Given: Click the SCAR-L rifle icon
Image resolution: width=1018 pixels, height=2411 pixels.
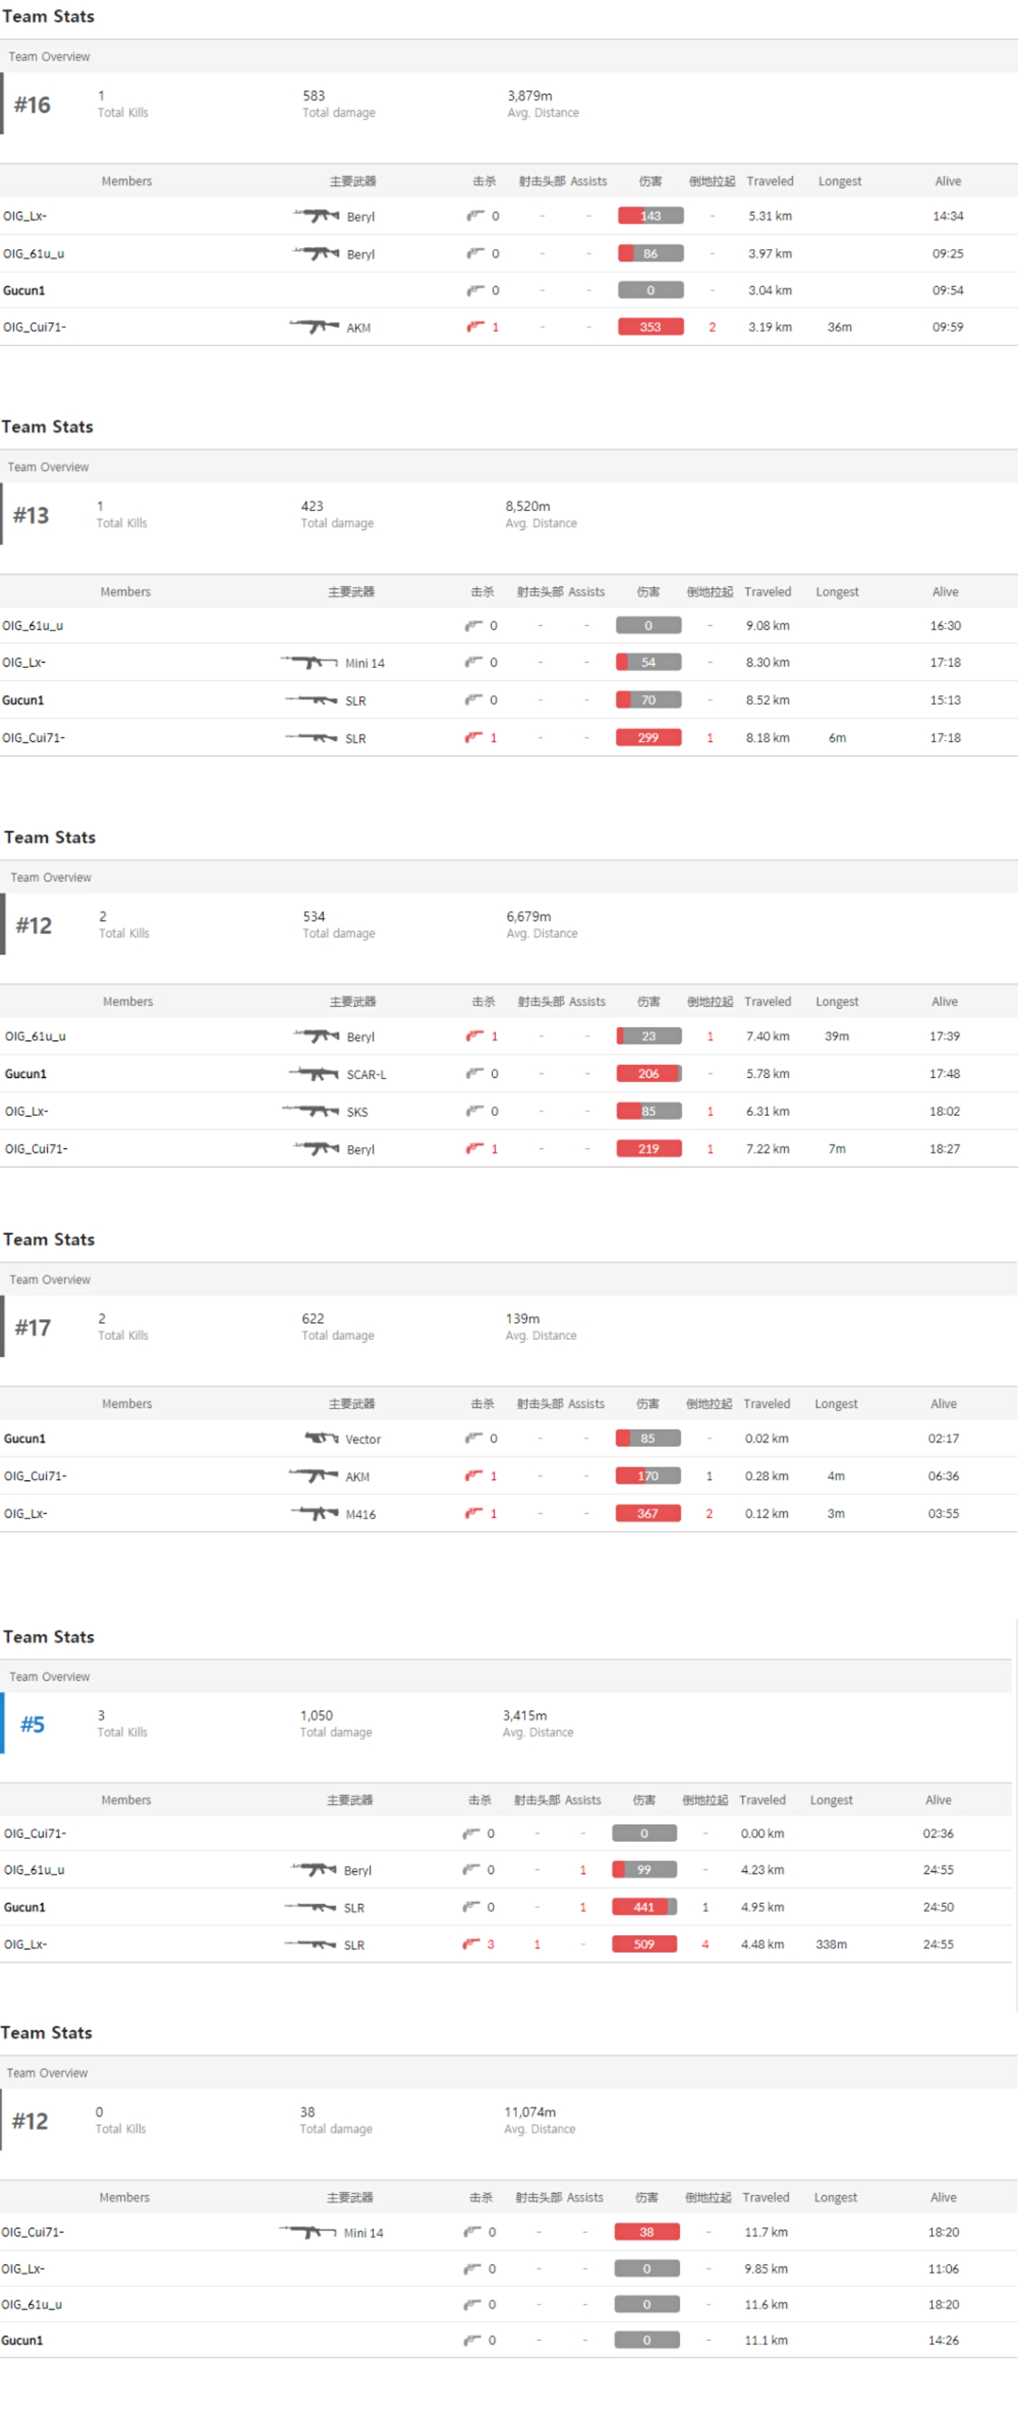Looking at the screenshot, I should (x=314, y=1074).
